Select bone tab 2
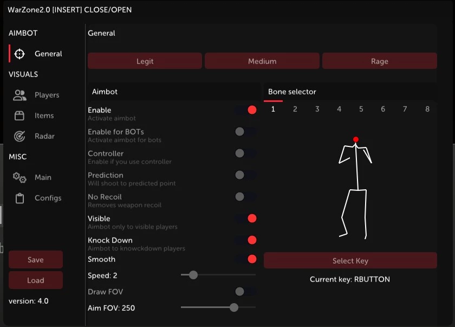The width and height of the screenshot is (455, 327). point(295,109)
